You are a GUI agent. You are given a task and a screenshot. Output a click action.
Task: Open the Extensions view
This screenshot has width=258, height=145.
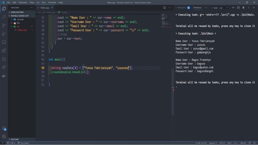click(x=4, y=50)
